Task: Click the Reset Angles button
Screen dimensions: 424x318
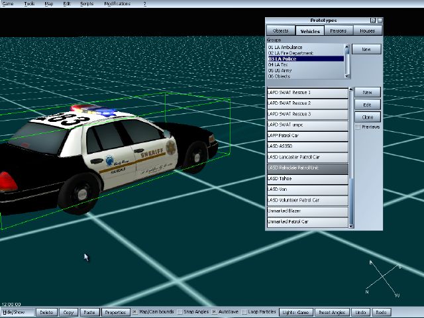Action: 332,312
